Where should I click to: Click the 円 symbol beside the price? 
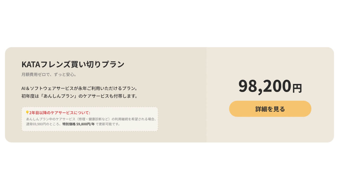pyautogui.click(x=297, y=88)
